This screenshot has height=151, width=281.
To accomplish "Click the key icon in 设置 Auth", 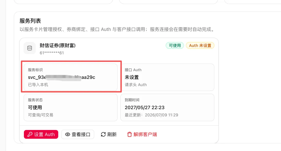I will click(x=30, y=134).
